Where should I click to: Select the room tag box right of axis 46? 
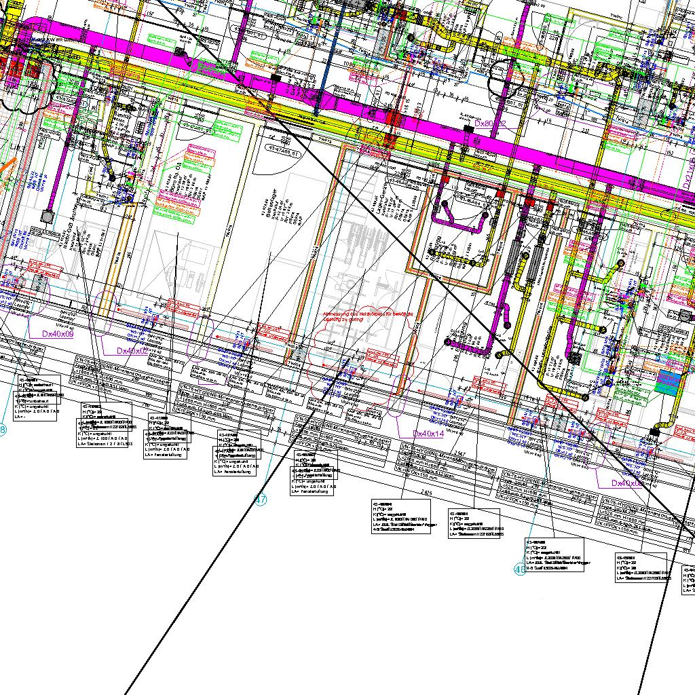pyautogui.click(x=555, y=555)
